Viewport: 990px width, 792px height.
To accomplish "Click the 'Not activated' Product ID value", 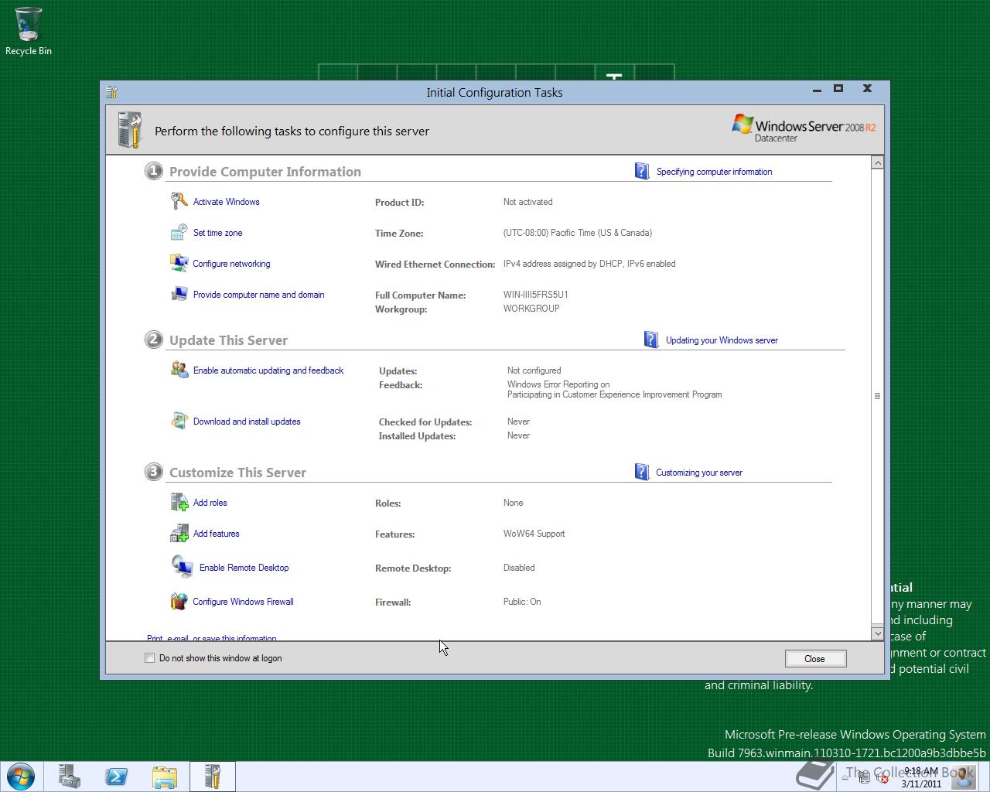I will coord(527,202).
